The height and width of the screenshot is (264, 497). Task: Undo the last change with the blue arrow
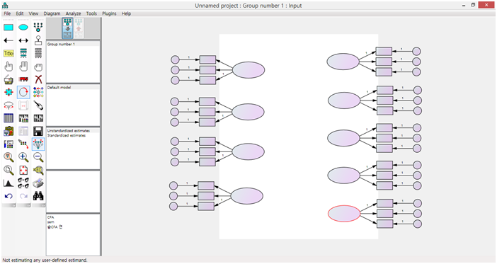pyautogui.click(x=8, y=196)
